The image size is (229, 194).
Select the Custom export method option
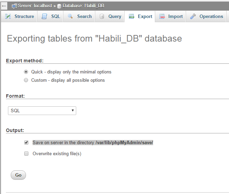point(26,80)
